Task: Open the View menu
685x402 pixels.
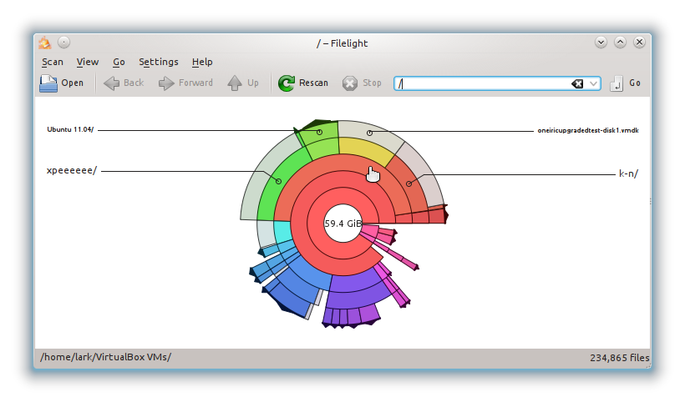Action: click(88, 62)
